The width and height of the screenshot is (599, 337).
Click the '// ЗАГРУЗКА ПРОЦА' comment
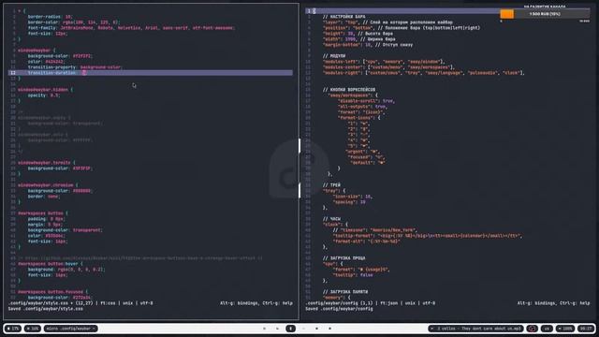click(343, 258)
